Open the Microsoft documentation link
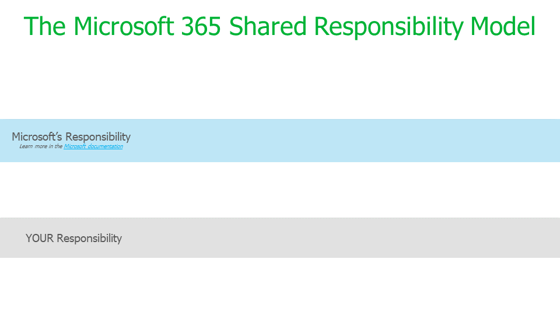The height and width of the screenshot is (315, 560). [93, 146]
